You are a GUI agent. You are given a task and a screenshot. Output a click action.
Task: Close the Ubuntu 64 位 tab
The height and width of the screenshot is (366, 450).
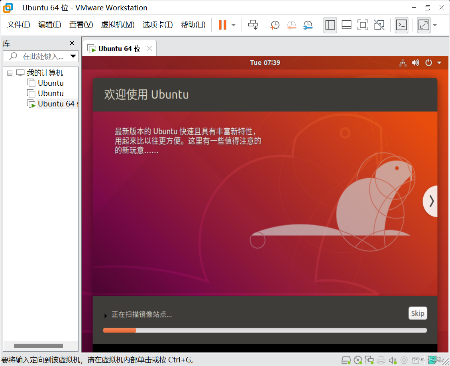tap(149, 49)
